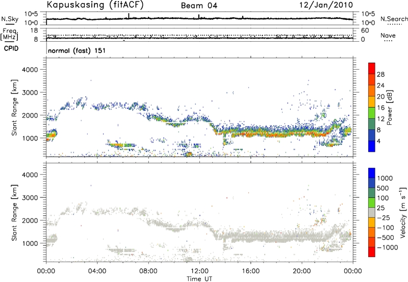Click the 20:00 time tick label
This screenshot has height=282, width=408.
[301, 271]
